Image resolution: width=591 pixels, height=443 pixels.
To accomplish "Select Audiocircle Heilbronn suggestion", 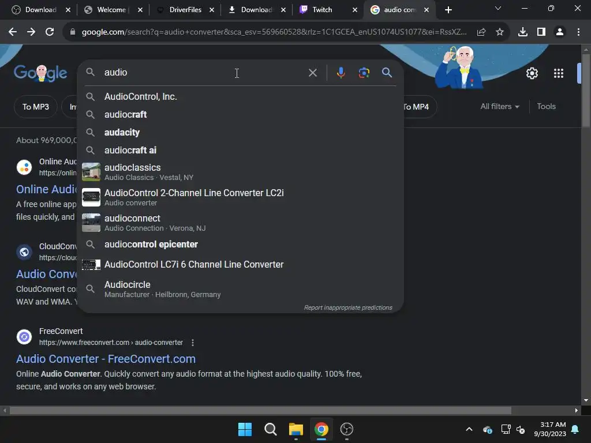I will pyautogui.click(x=241, y=289).
